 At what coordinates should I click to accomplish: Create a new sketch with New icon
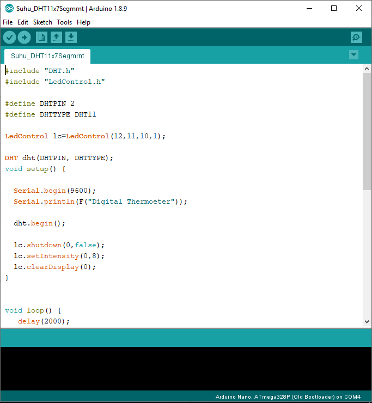[41, 38]
